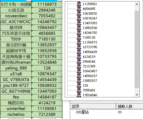Screen dimensions: 143x119
Task: Click the vertical scrollbar thumb of winner list
Action: click(x=137, y=49)
